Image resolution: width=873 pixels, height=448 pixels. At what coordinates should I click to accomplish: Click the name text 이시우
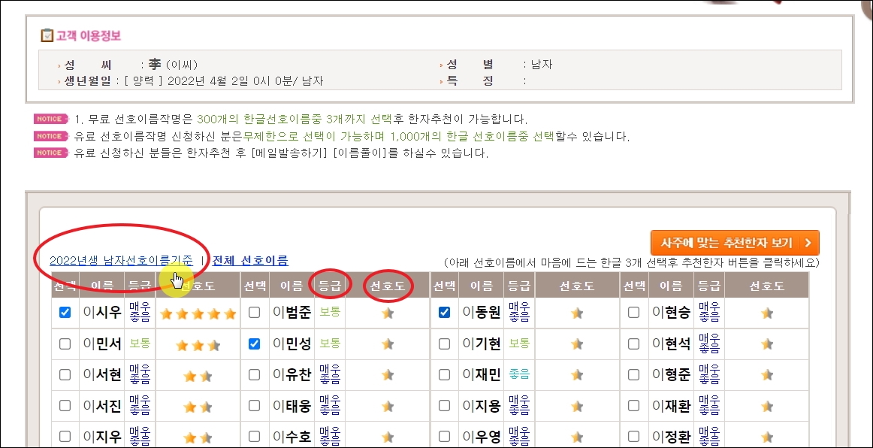[x=102, y=313]
